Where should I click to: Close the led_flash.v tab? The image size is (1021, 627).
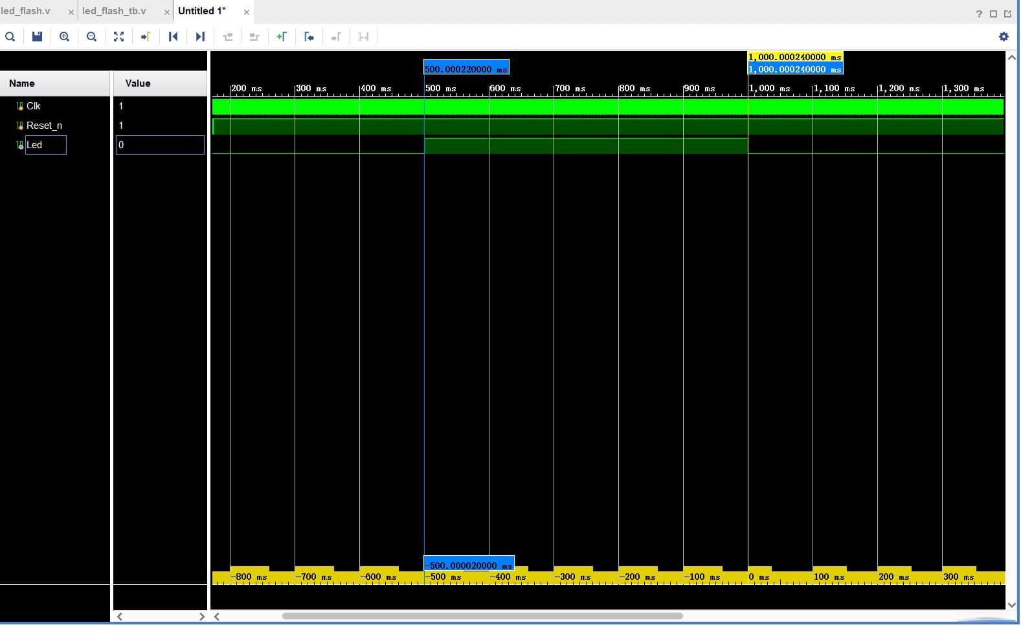coord(71,12)
